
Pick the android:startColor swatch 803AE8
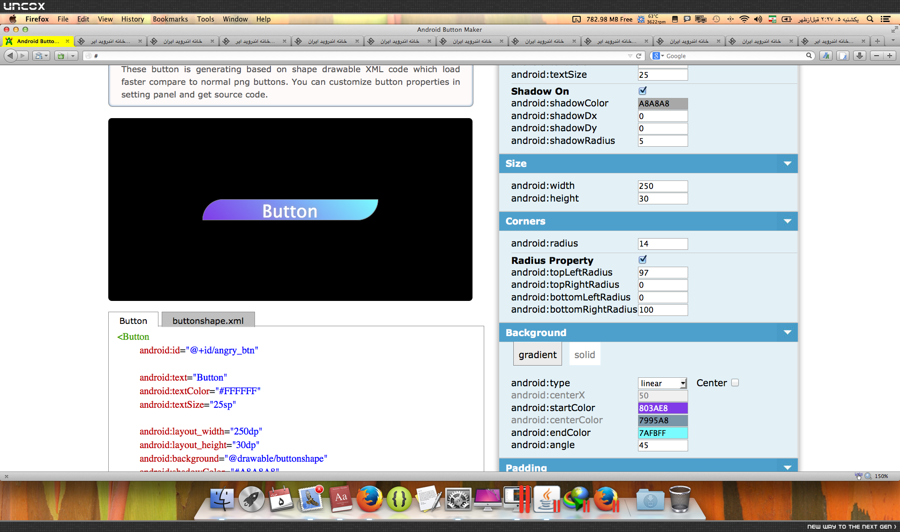[x=663, y=408]
